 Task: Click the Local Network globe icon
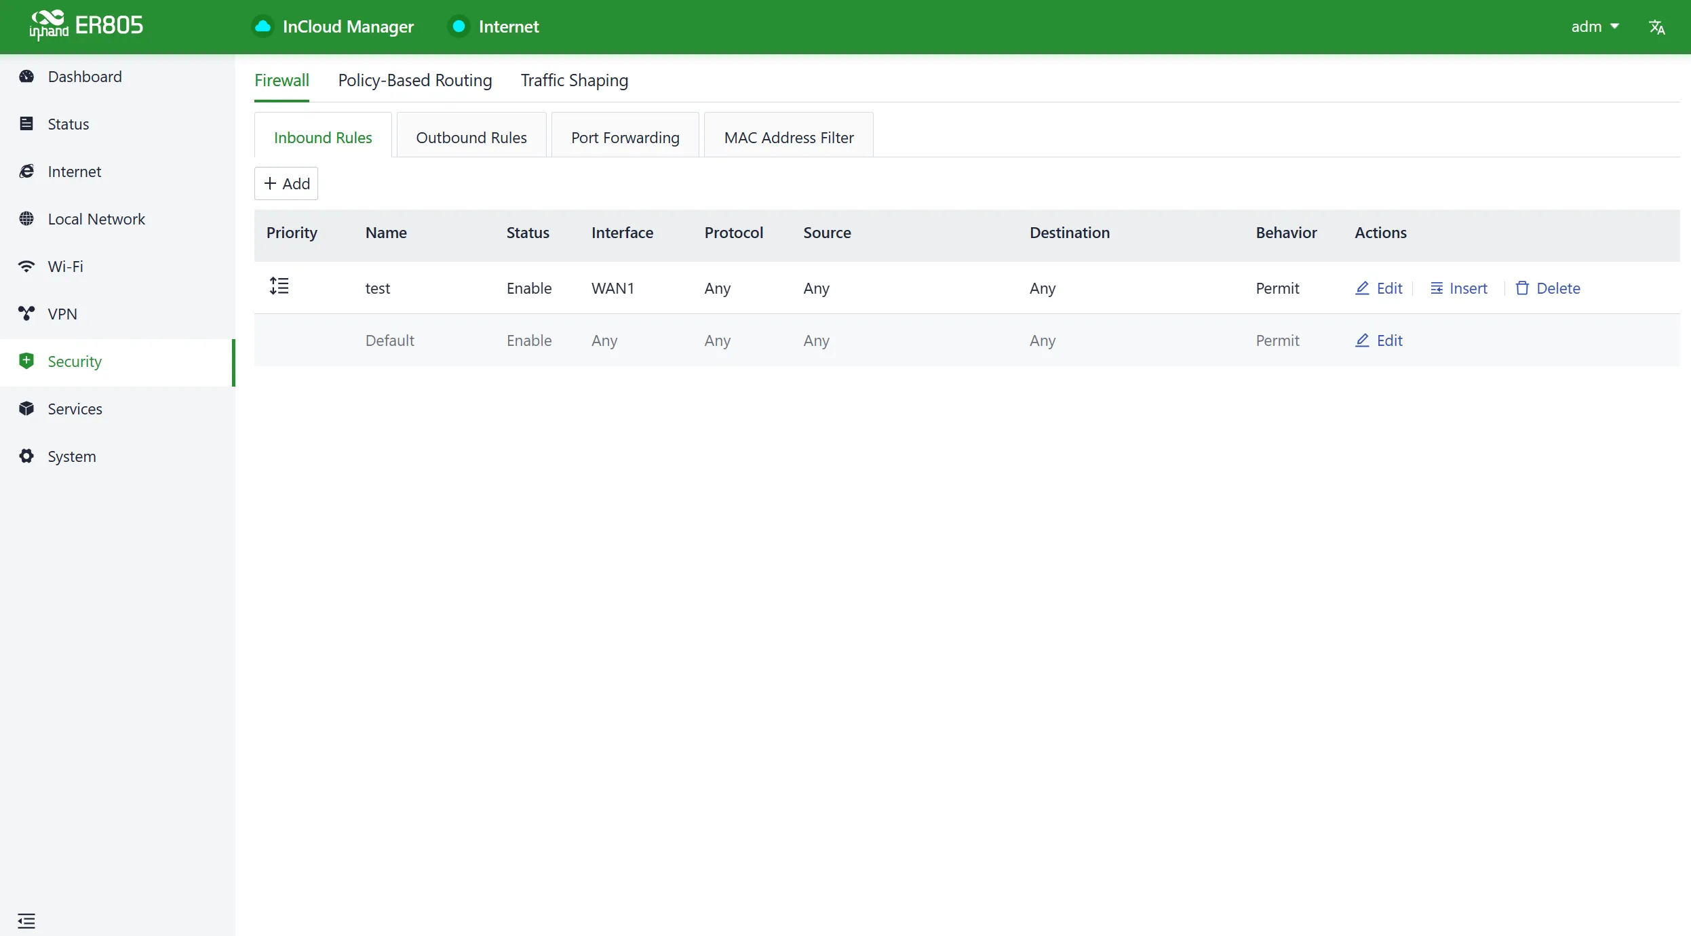[26, 218]
